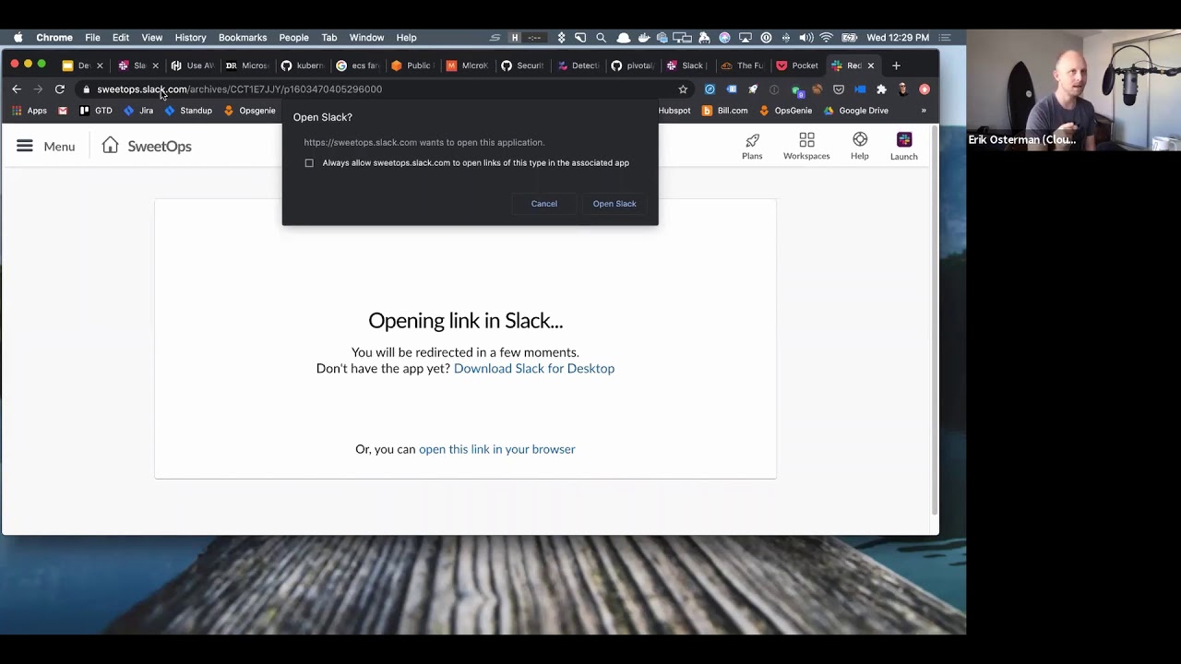Image resolution: width=1181 pixels, height=664 pixels.
Task: Open the Bill.com bookmark
Action: (725, 111)
